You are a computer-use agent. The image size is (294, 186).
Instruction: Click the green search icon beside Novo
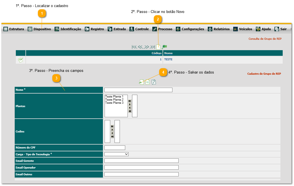click(x=165, y=47)
